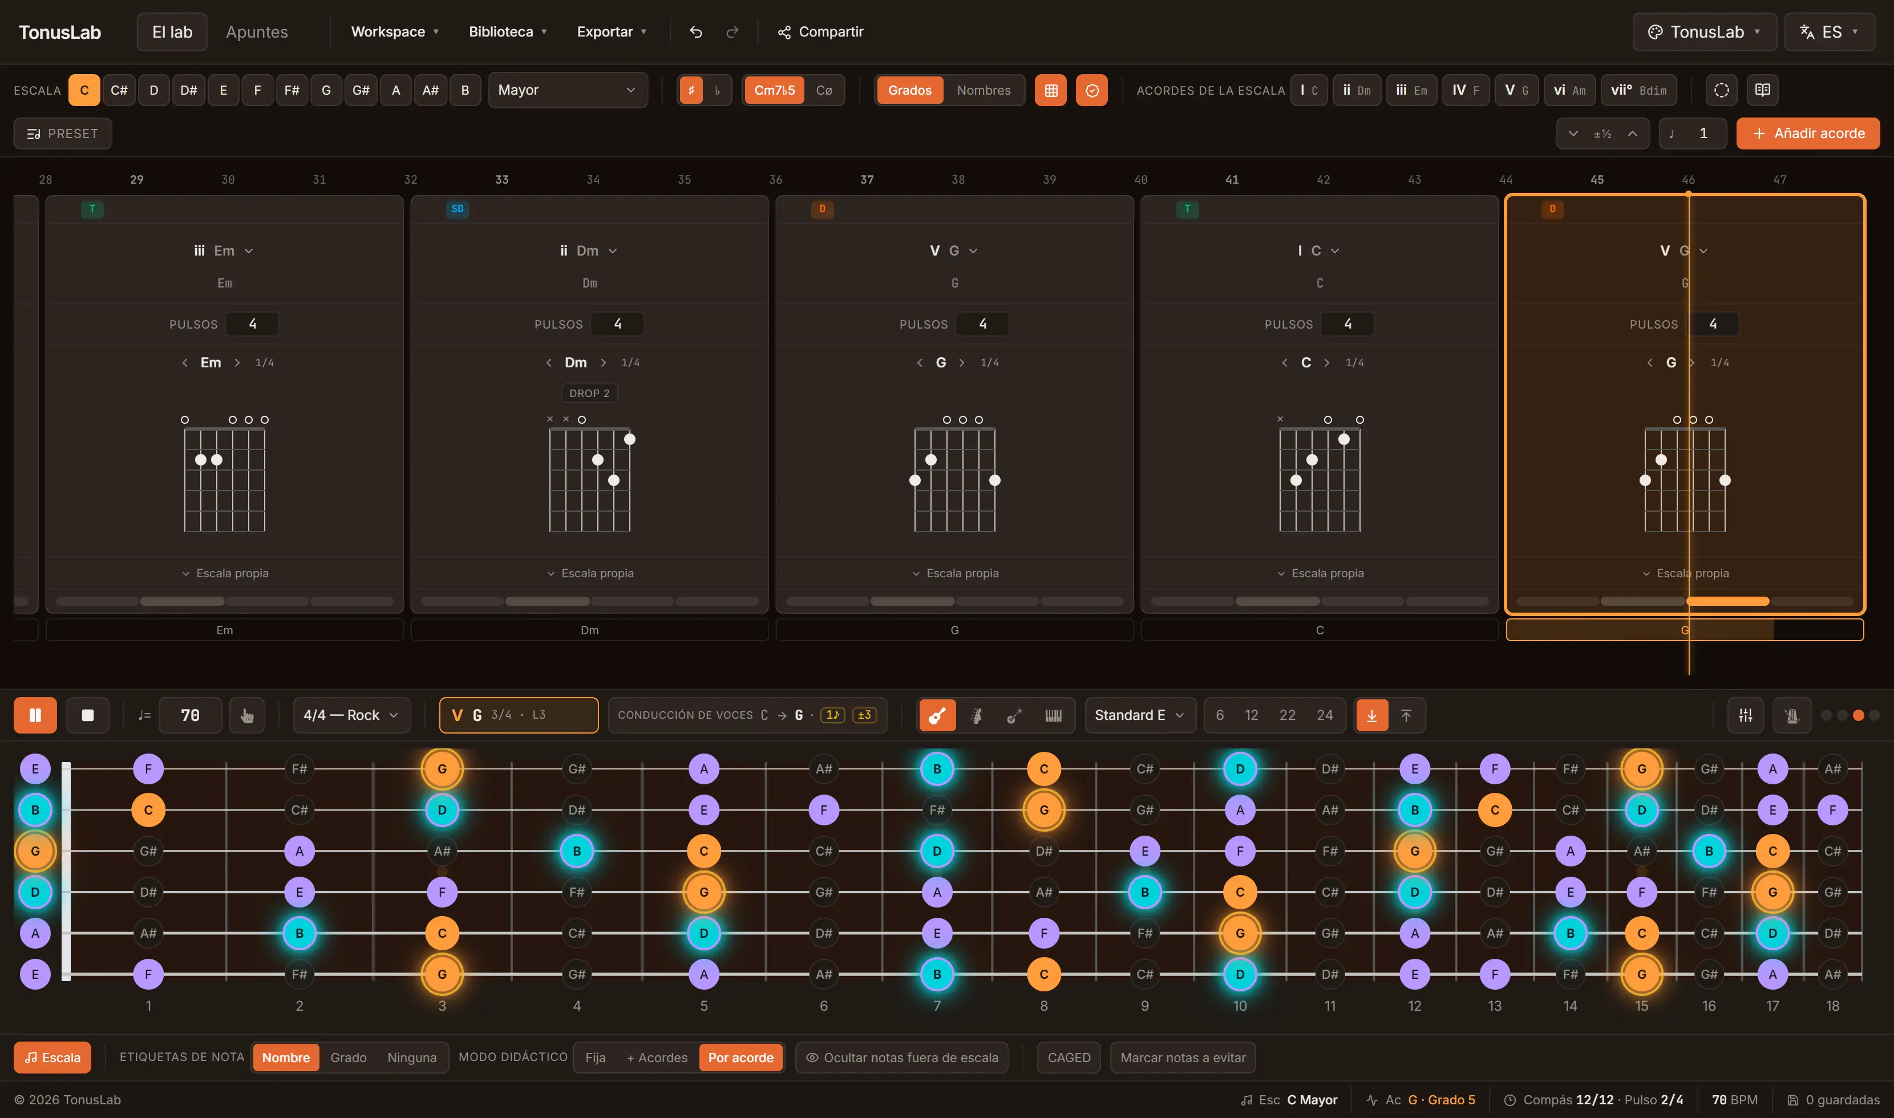Image resolution: width=1894 pixels, height=1118 pixels.
Task: Switch chord labels to Nombres
Action: point(983,90)
